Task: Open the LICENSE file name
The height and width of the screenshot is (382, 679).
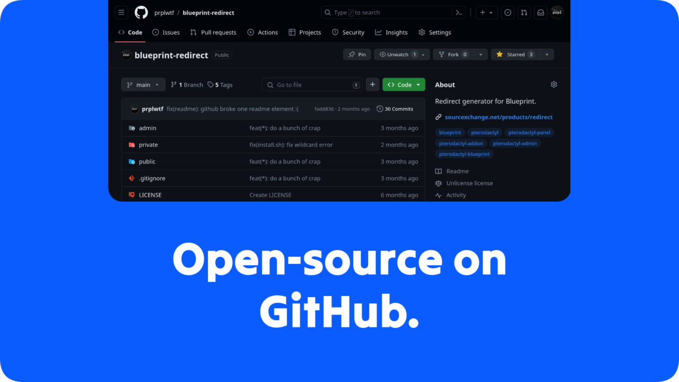Action: (x=150, y=195)
